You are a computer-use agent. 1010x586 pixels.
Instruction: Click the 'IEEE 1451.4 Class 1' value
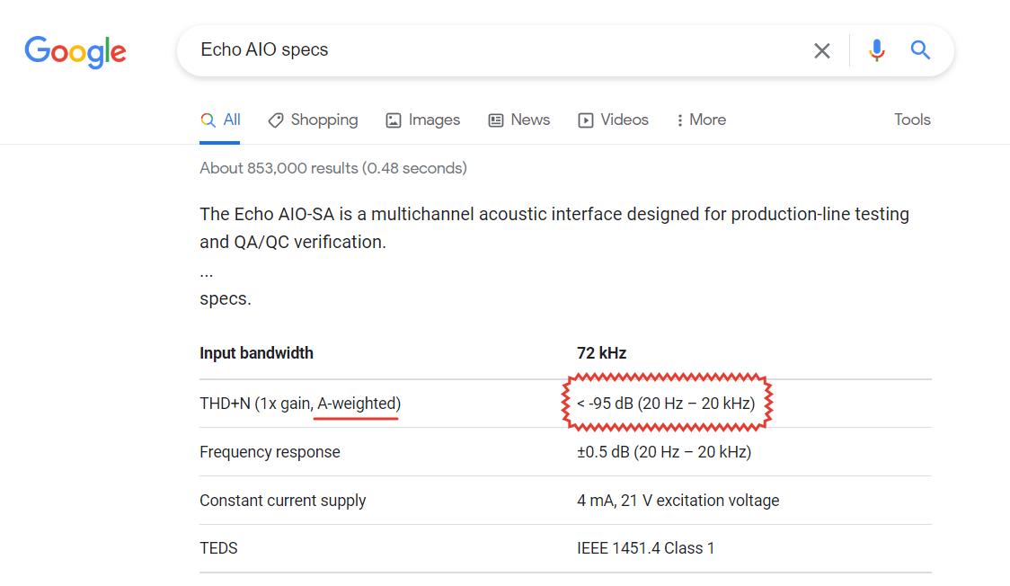coord(645,548)
